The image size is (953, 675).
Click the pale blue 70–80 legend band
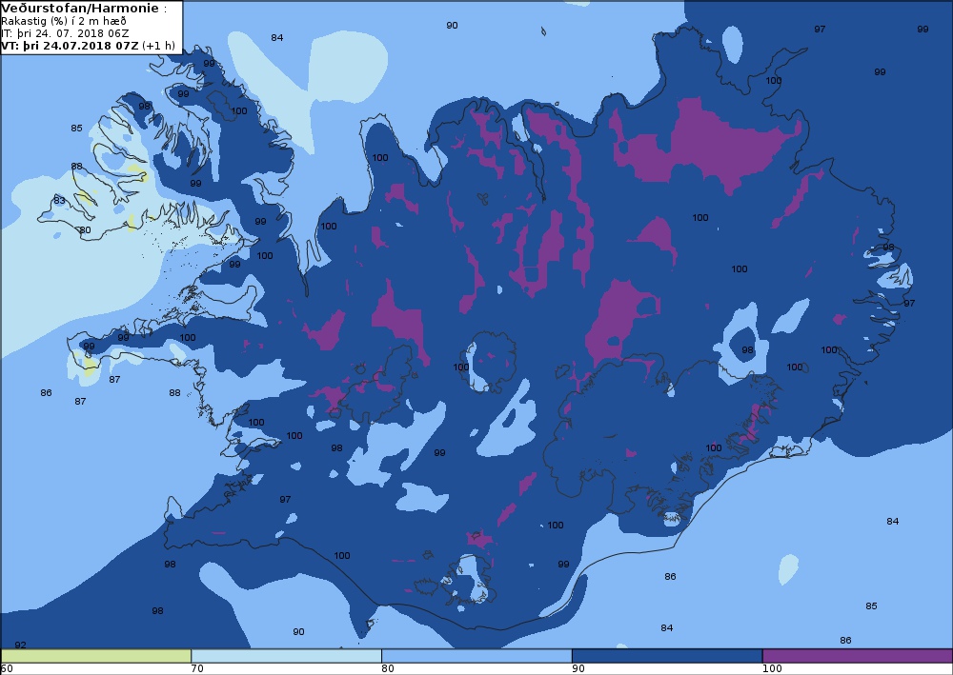point(286,656)
